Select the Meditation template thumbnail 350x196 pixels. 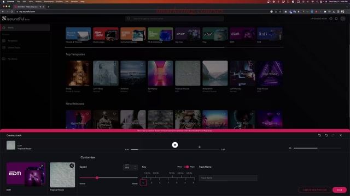(160, 119)
